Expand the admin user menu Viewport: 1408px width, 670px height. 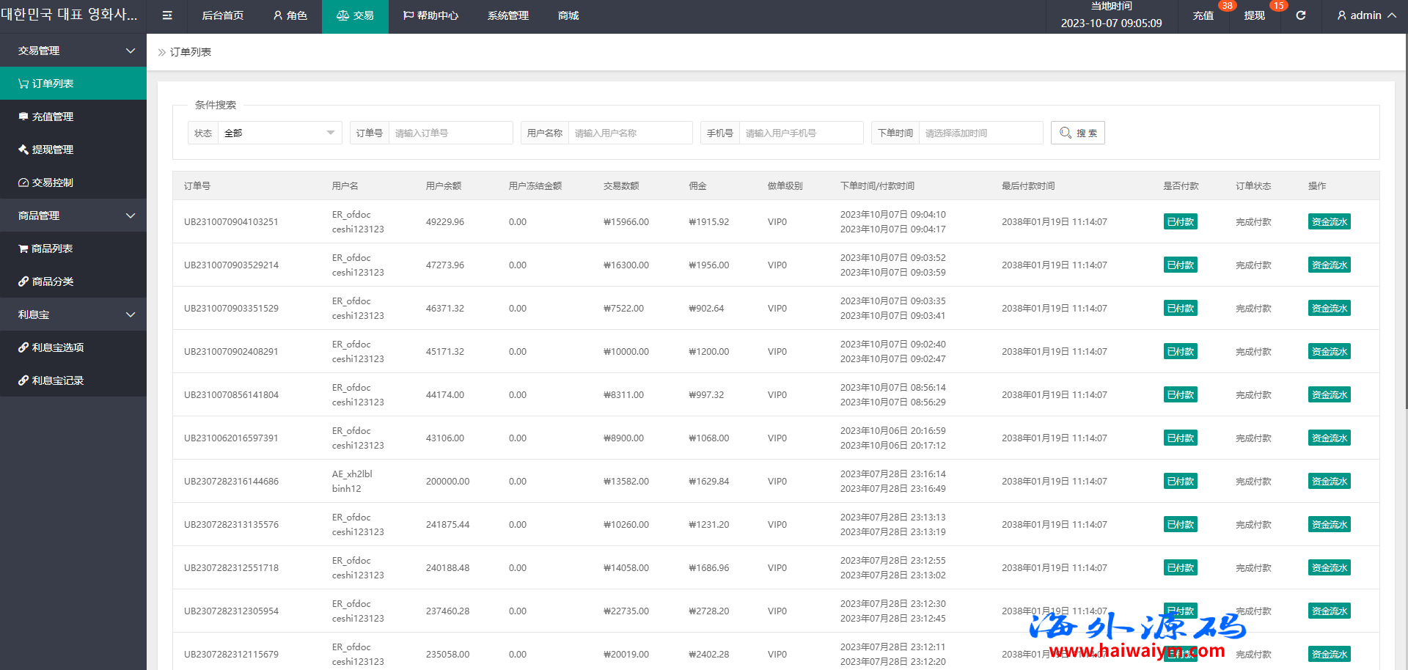1366,15
